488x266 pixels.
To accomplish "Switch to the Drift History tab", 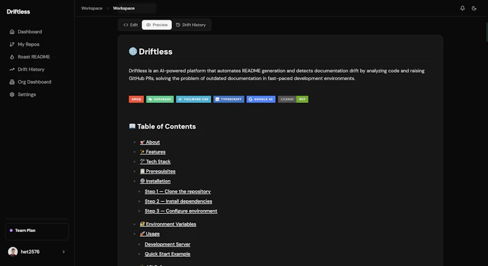I will pos(191,25).
